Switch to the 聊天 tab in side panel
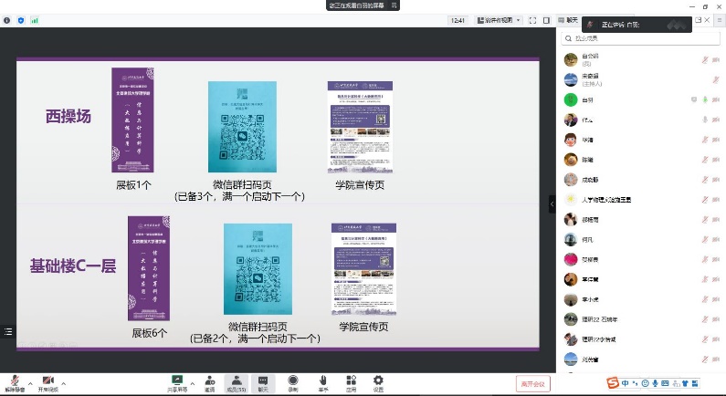 (569, 19)
